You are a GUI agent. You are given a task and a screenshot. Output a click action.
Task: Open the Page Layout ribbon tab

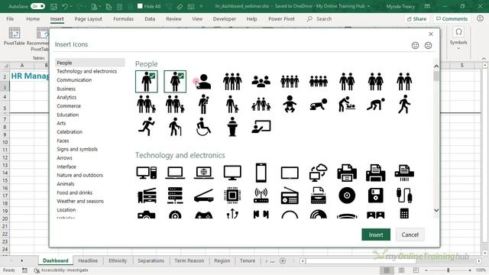click(89, 19)
